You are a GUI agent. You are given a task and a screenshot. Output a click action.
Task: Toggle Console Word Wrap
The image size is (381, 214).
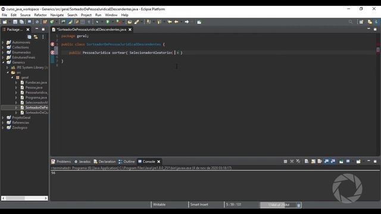320,161
